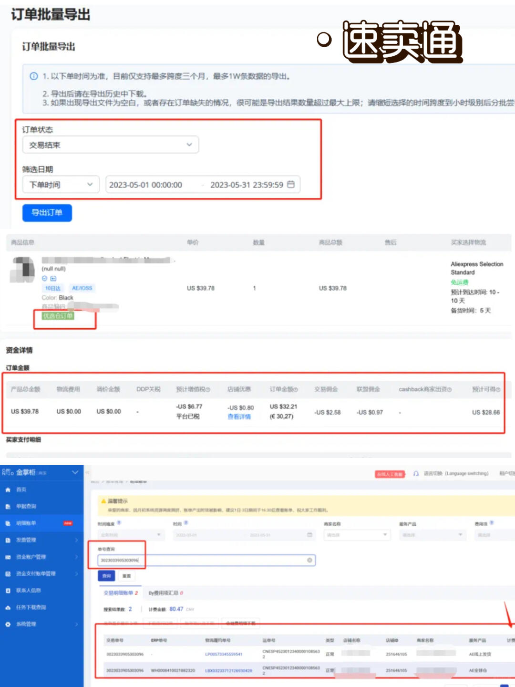Click the shield icon under product title
515x687 pixels.
pyautogui.click(x=45, y=279)
